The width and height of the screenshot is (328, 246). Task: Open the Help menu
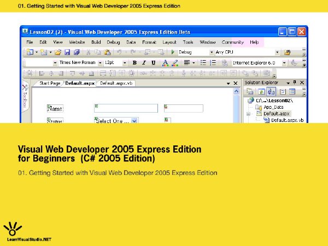tap(254, 42)
